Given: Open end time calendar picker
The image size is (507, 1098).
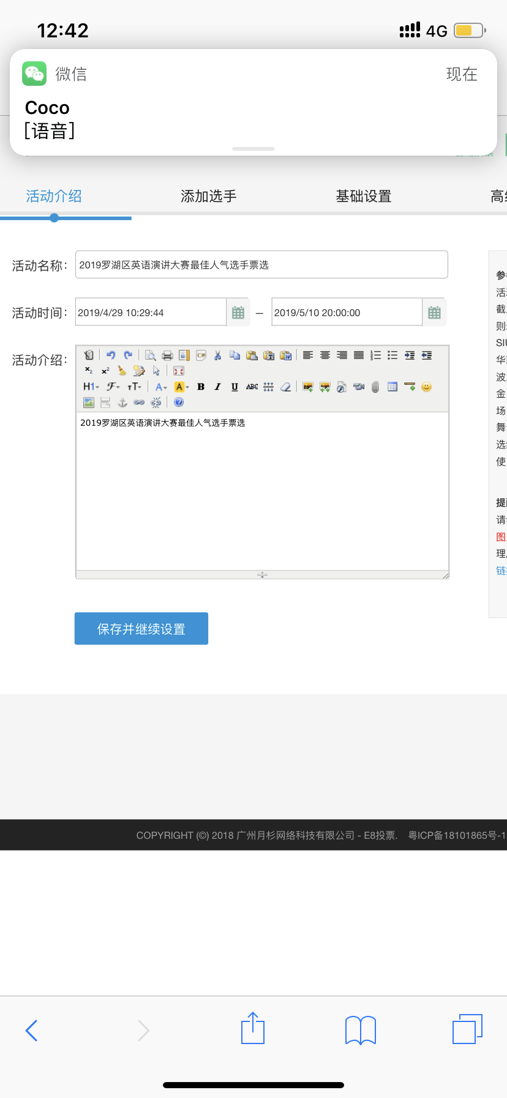Looking at the screenshot, I should click(x=434, y=312).
